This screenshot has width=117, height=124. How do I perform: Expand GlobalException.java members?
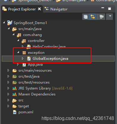pyautogui.click(x=23, y=59)
